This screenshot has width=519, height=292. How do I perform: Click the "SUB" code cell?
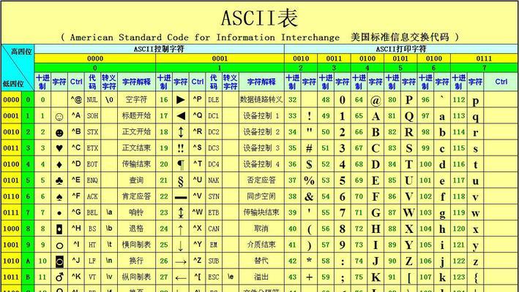coord(214,261)
